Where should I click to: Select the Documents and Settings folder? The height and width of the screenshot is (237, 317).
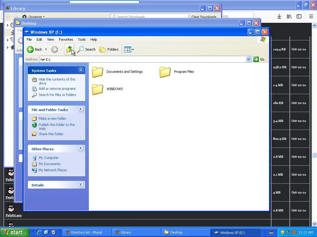click(117, 72)
